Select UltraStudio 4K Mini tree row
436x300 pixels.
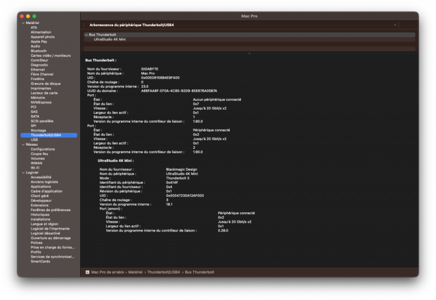[250, 39]
